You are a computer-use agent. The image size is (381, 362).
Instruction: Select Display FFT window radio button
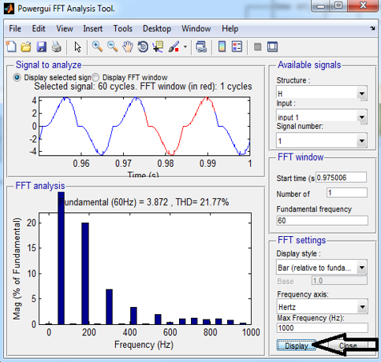[x=95, y=78]
